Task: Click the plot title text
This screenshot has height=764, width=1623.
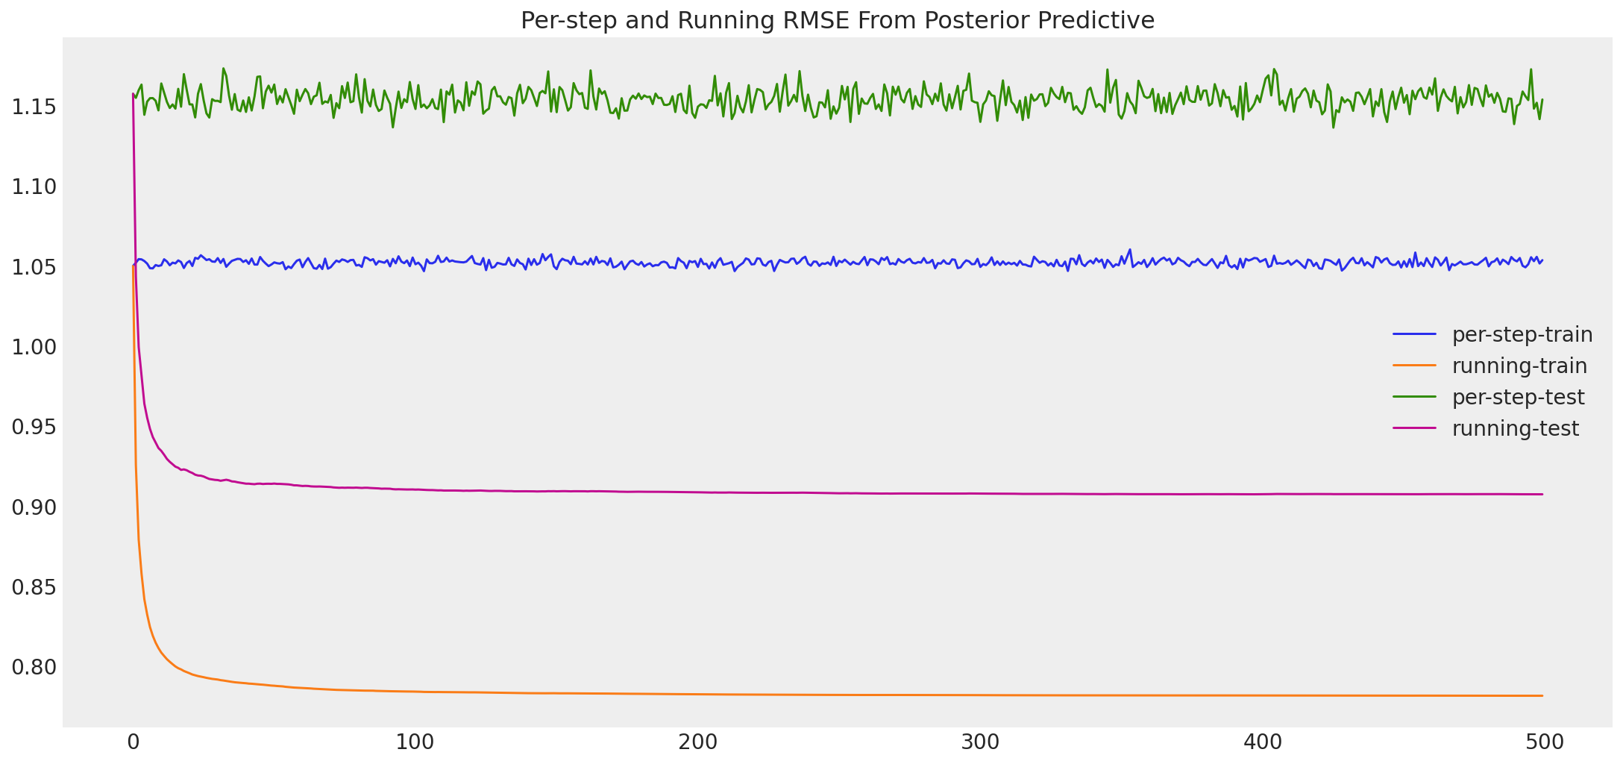Action: click(x=836, y=20)
